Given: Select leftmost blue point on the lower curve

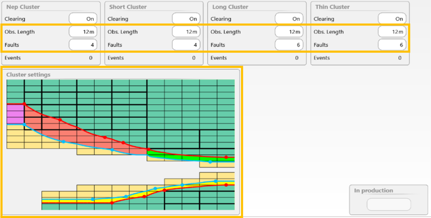Looking at the screenshot, I should tap(93, 199).
